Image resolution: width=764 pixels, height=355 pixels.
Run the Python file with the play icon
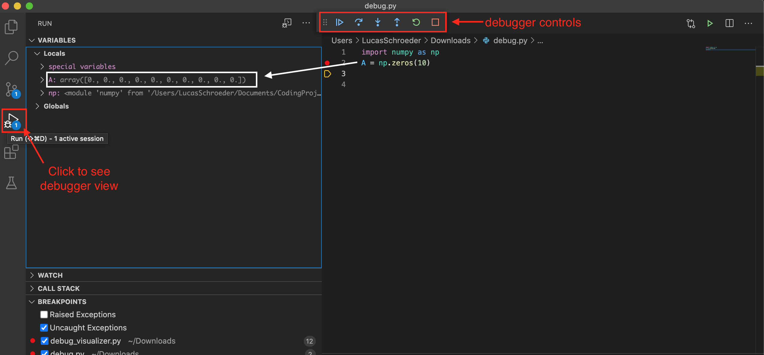point(710,23)
